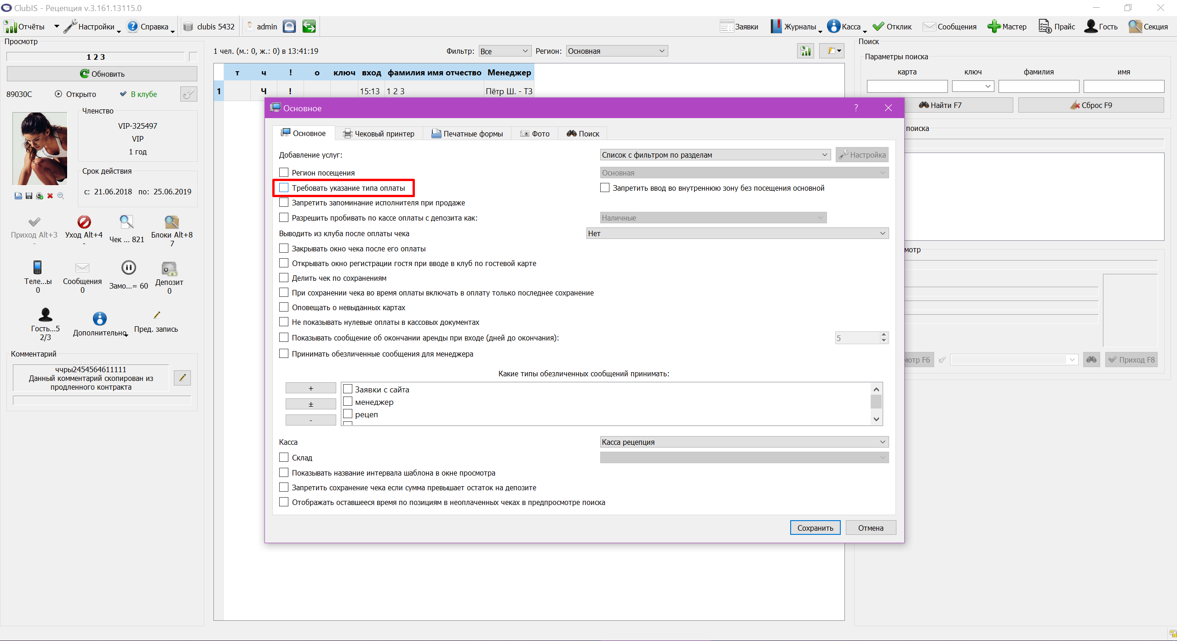The image size is (1177, 641).
Task: Open the Журналы toolbar icon
Action: [x=776, y=26]
